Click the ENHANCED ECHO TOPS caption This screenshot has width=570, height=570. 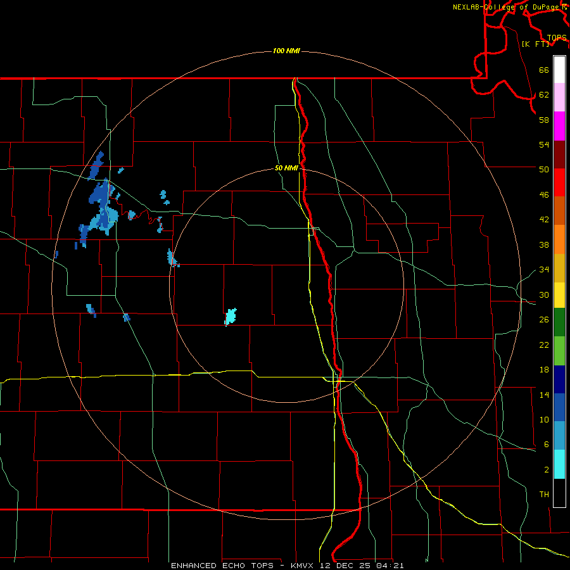[x=222, y=566]
